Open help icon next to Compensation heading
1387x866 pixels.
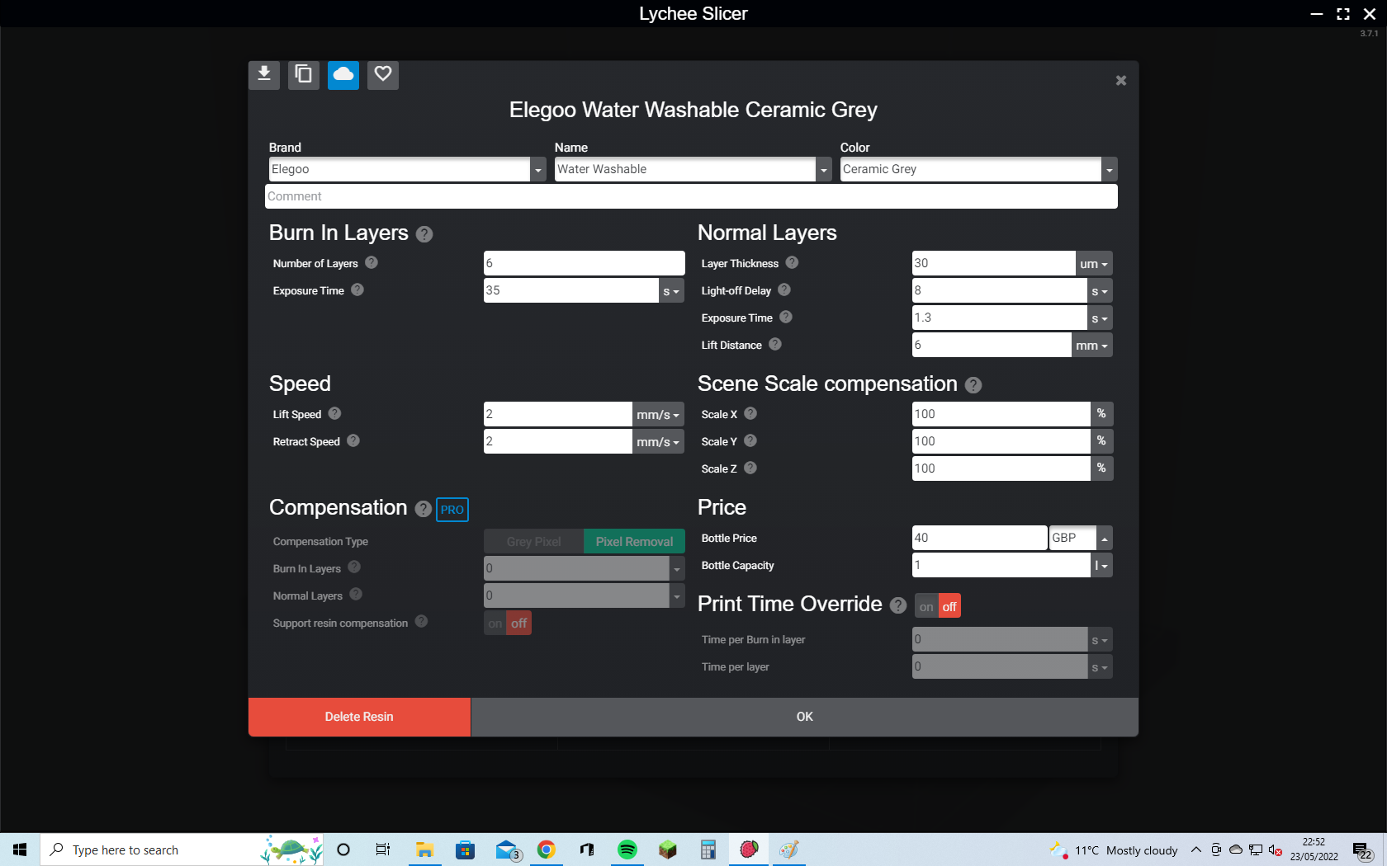click(x=424, y=509)
